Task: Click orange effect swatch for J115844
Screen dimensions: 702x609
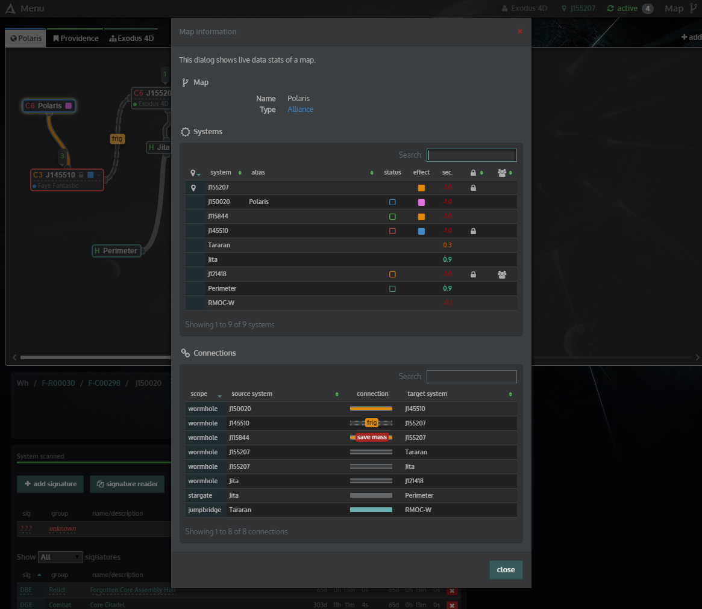Action: [421, 217]
